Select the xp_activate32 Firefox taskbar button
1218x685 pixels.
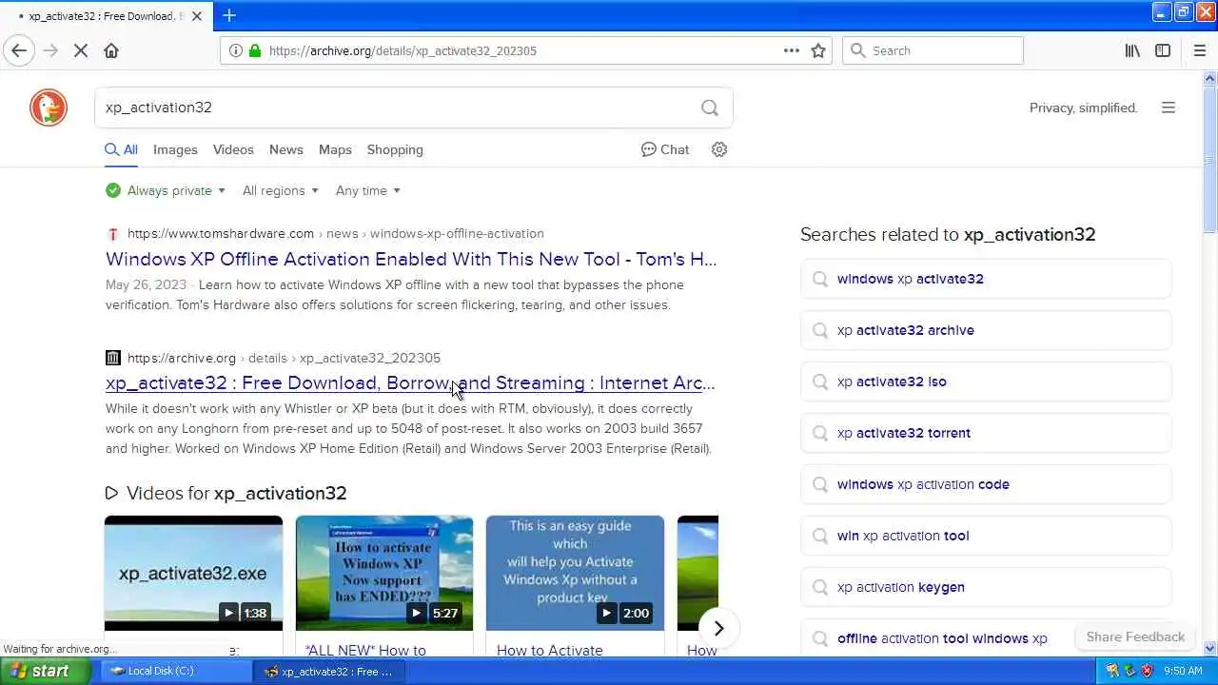(331, 671)
